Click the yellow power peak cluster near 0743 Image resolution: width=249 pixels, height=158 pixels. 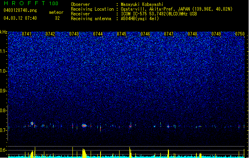pos(84,153)
